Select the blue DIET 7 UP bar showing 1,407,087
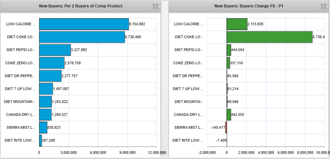 click(x=46, y=89)
